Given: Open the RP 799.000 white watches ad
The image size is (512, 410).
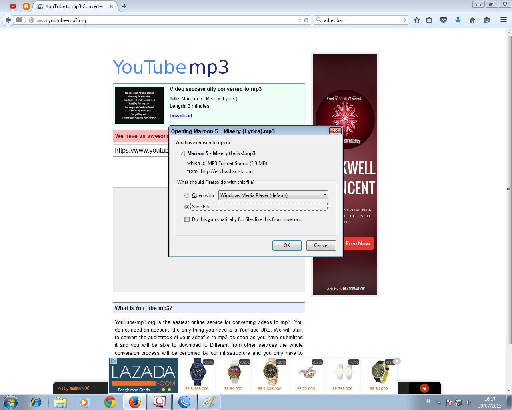Looking at the screenshot, I should (x=342, y=375).
